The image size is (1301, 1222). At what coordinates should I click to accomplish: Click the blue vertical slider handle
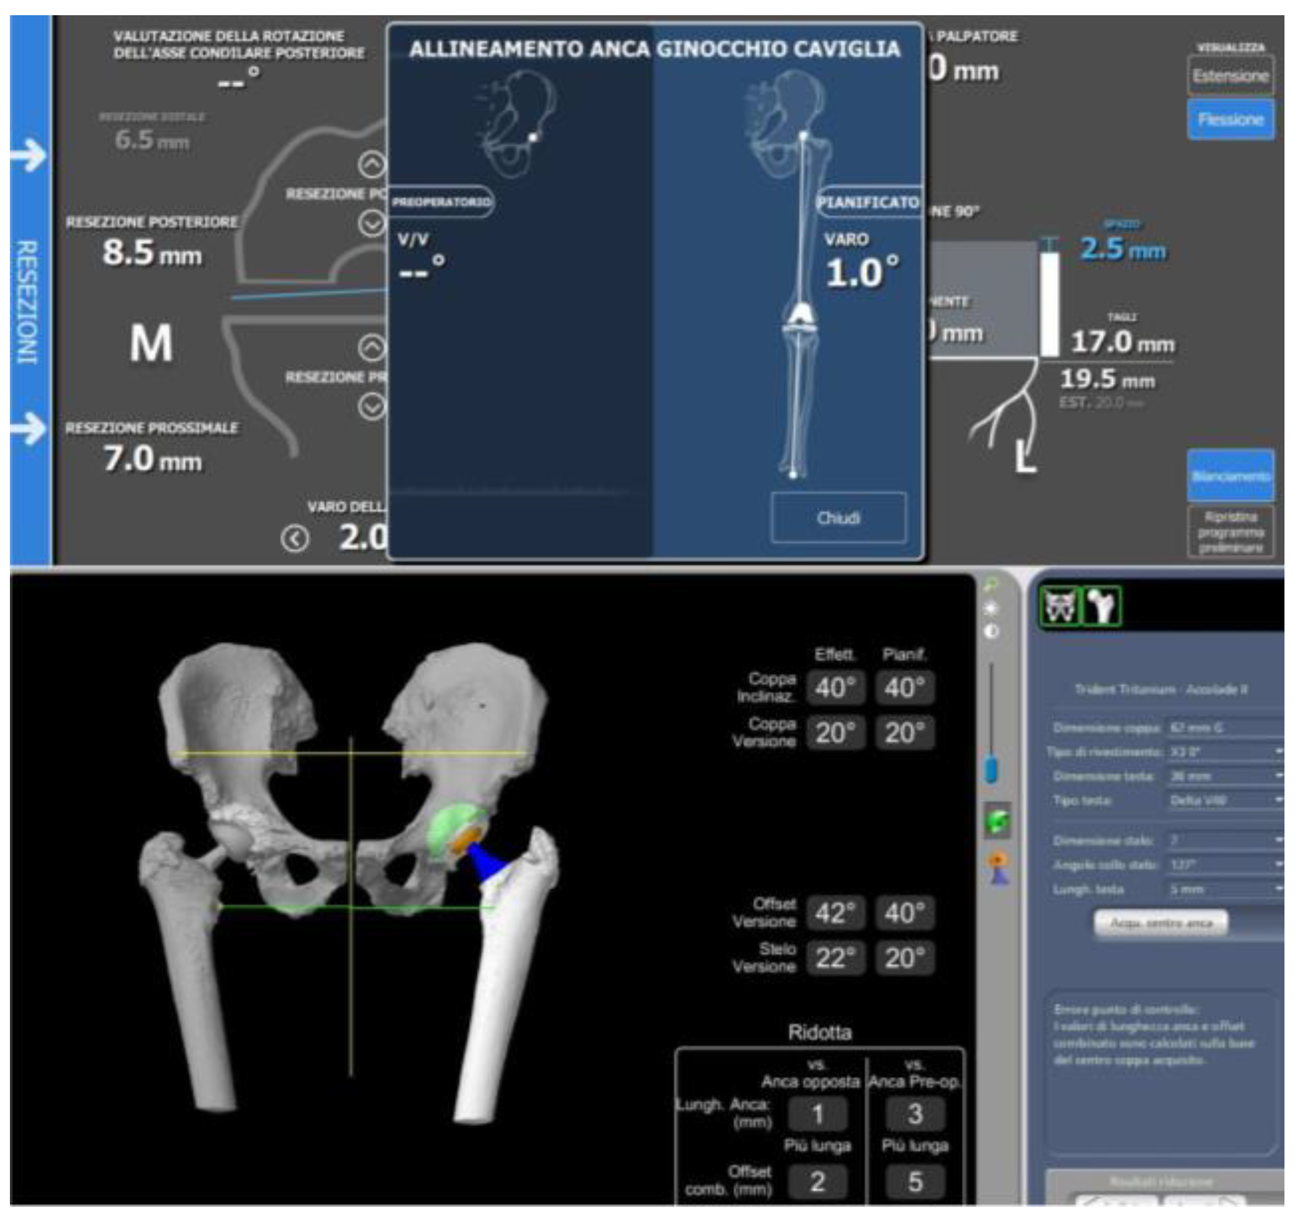pos(991,770)
